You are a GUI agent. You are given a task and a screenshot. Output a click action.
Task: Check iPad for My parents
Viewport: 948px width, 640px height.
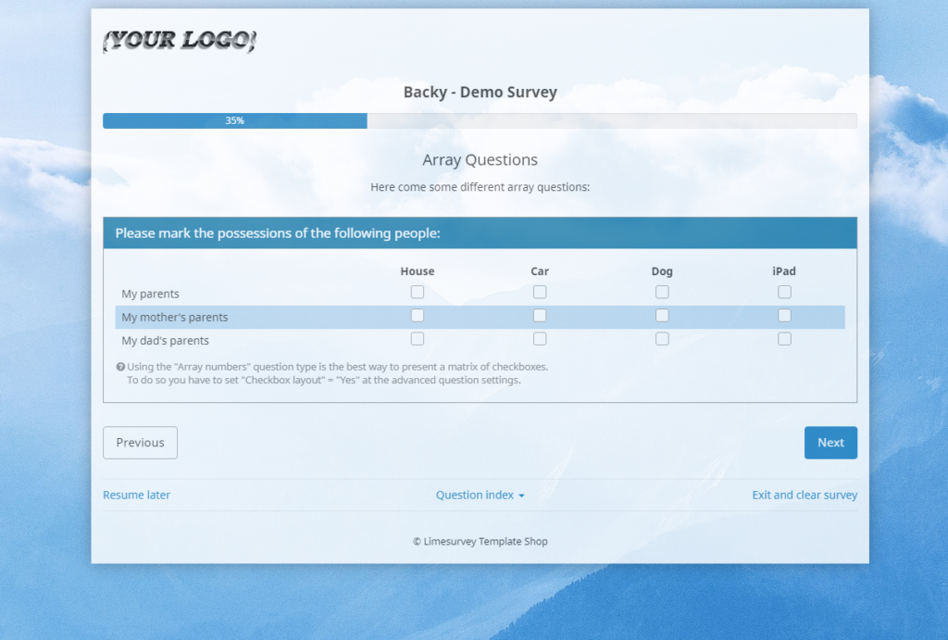click(x=784, y=292)
